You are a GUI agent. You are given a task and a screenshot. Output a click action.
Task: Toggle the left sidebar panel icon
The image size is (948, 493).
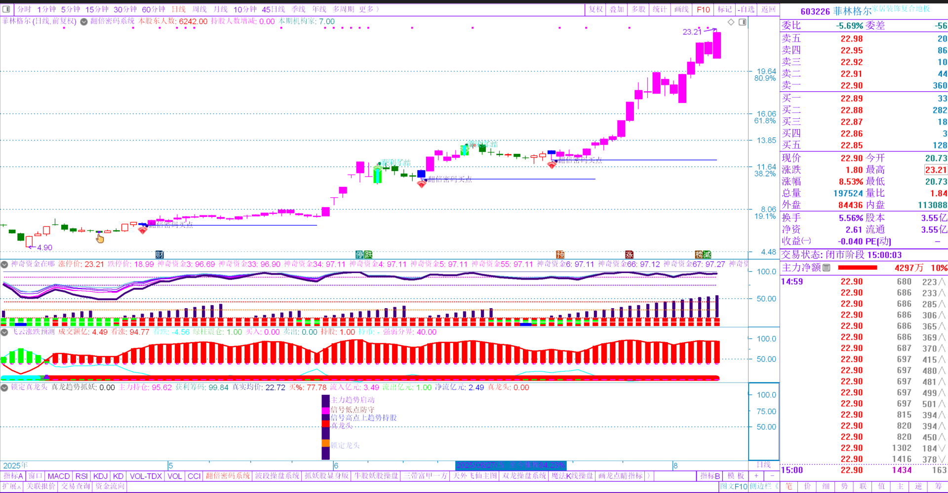6,9
